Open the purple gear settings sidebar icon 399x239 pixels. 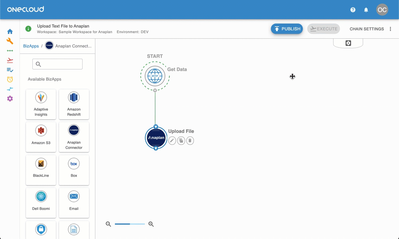10,99
